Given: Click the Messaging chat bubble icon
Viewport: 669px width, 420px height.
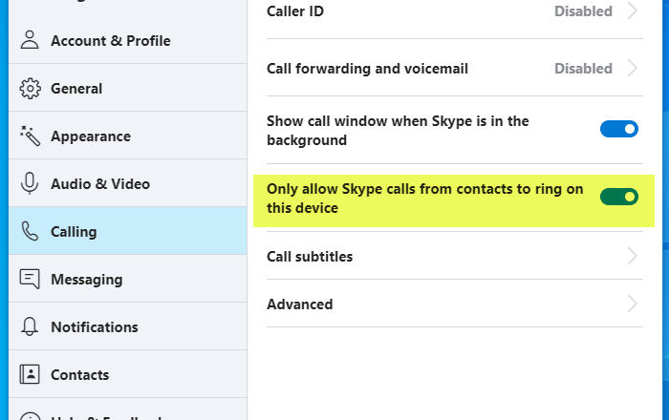Looking at the screenshot, I should pos(30,279).
